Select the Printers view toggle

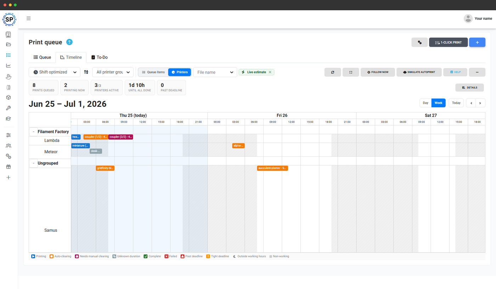(180, 72)
